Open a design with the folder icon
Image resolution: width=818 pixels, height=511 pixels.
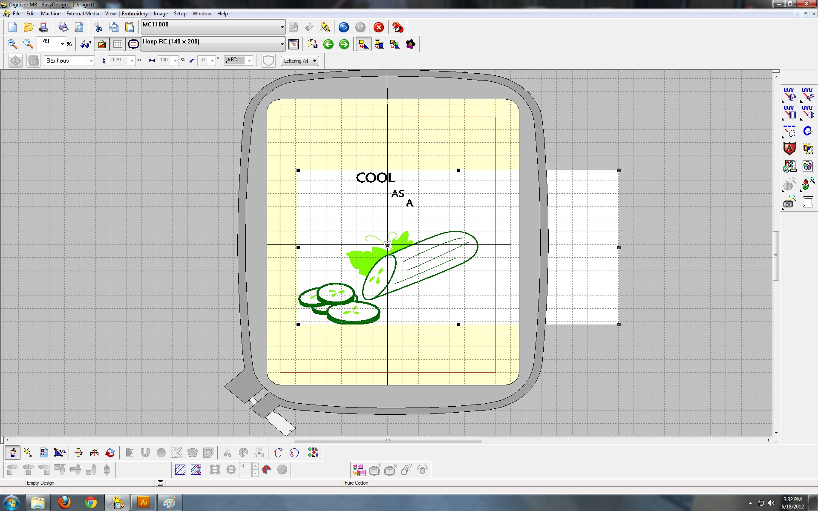click(28, 28)
